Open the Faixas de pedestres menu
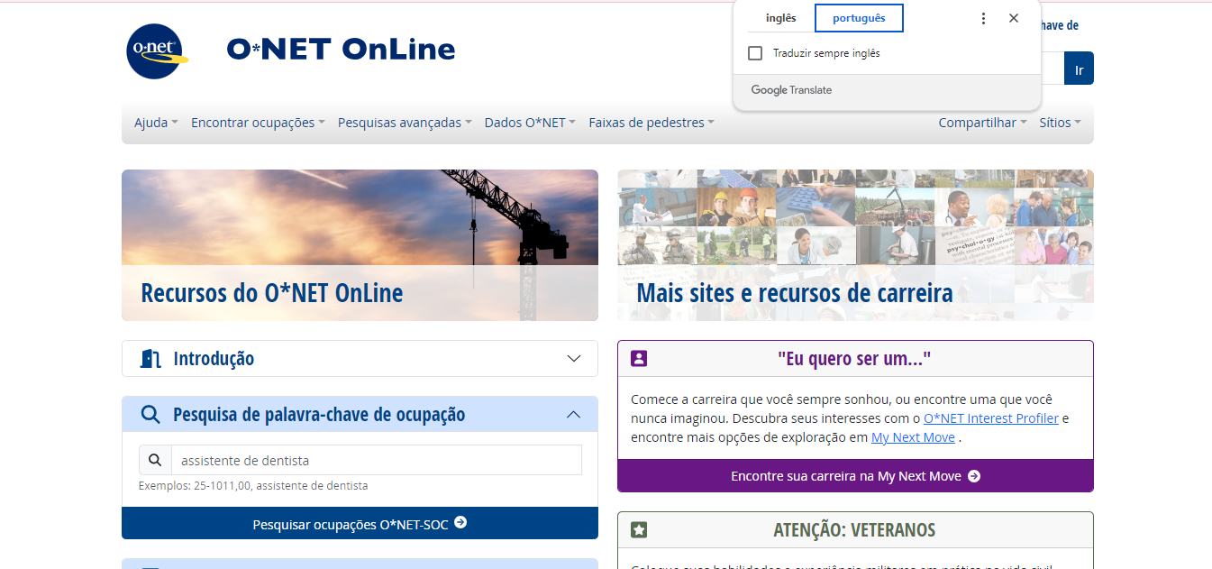The width and height of the screenshot is (1212, 569). coord(652,123)
